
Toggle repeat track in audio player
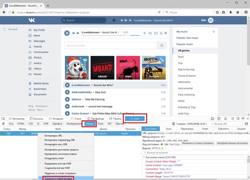tap(156, 33)
